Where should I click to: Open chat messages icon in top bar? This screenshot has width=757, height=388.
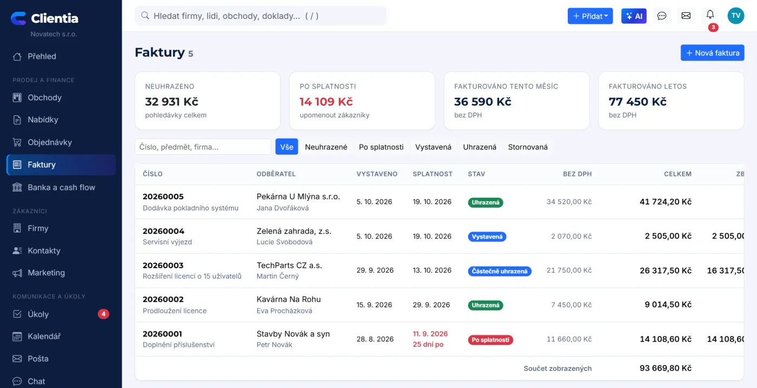tap(662, 16)
